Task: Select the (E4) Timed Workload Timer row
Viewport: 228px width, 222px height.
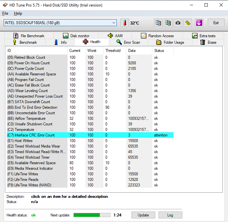Action: coord(90,157)
